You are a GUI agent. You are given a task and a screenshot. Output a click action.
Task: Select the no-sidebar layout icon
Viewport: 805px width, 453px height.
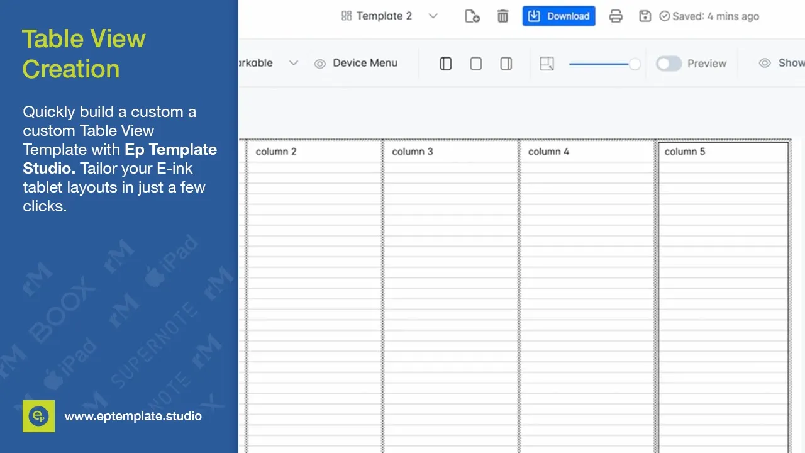click(x=476, y=64)
